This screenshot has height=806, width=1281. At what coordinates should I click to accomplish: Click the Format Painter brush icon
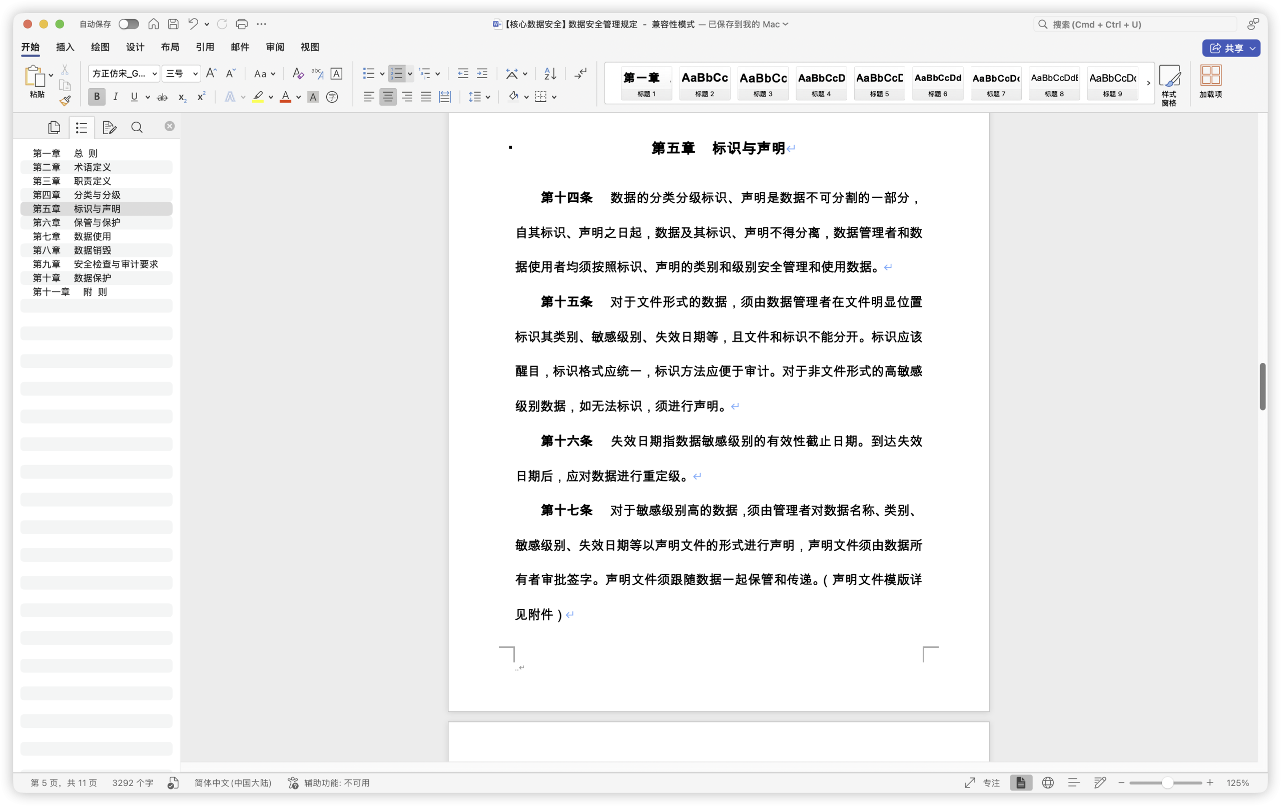click(65, 101)
